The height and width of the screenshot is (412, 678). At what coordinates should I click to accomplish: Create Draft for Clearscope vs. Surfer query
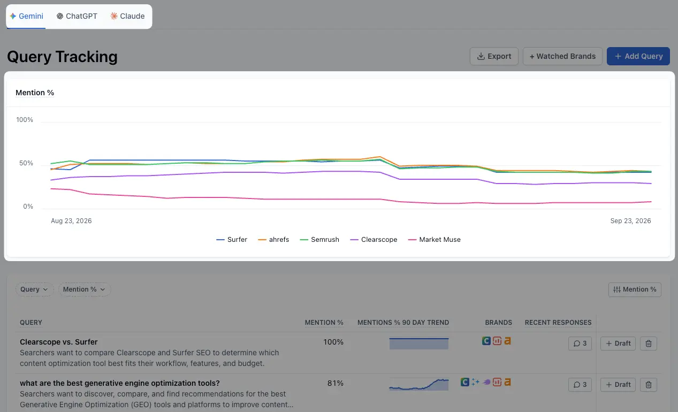pyautogui.click(x=618, y=344)
